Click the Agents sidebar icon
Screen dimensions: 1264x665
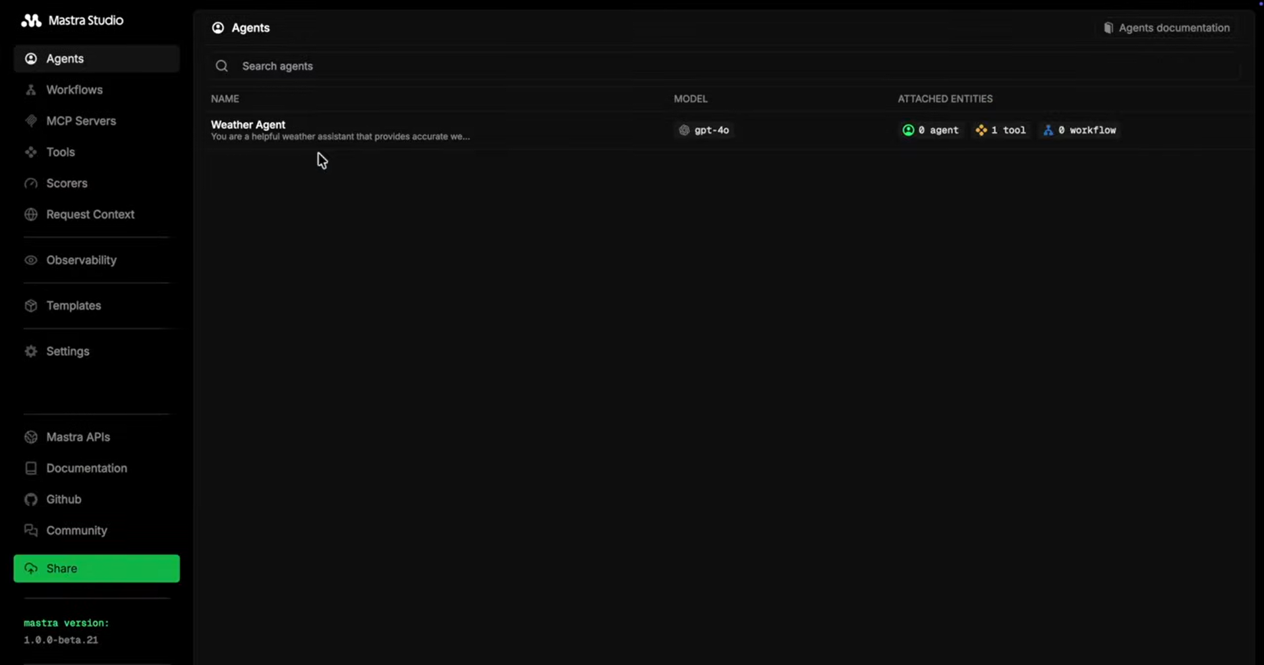[31, 59]
